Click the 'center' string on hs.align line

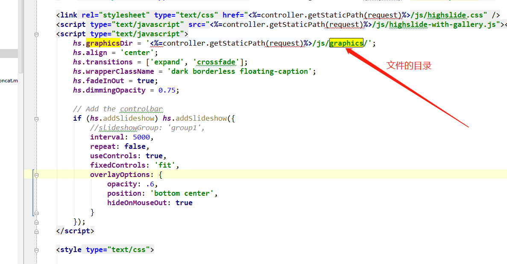tap(137, 52)
